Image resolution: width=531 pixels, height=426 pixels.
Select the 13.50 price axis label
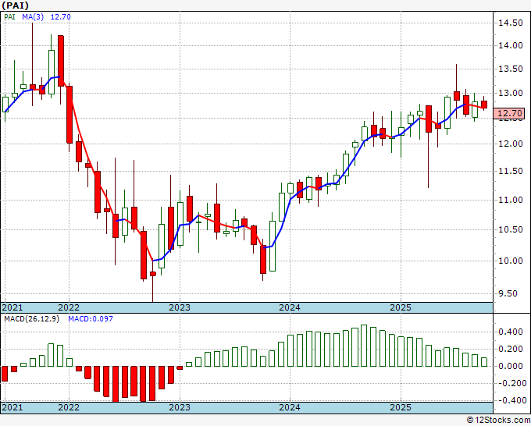(x=511, y=69)
